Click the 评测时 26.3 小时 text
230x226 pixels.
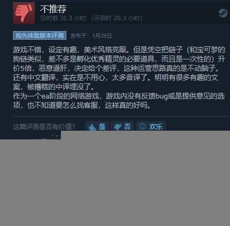[x=117, y=18]
